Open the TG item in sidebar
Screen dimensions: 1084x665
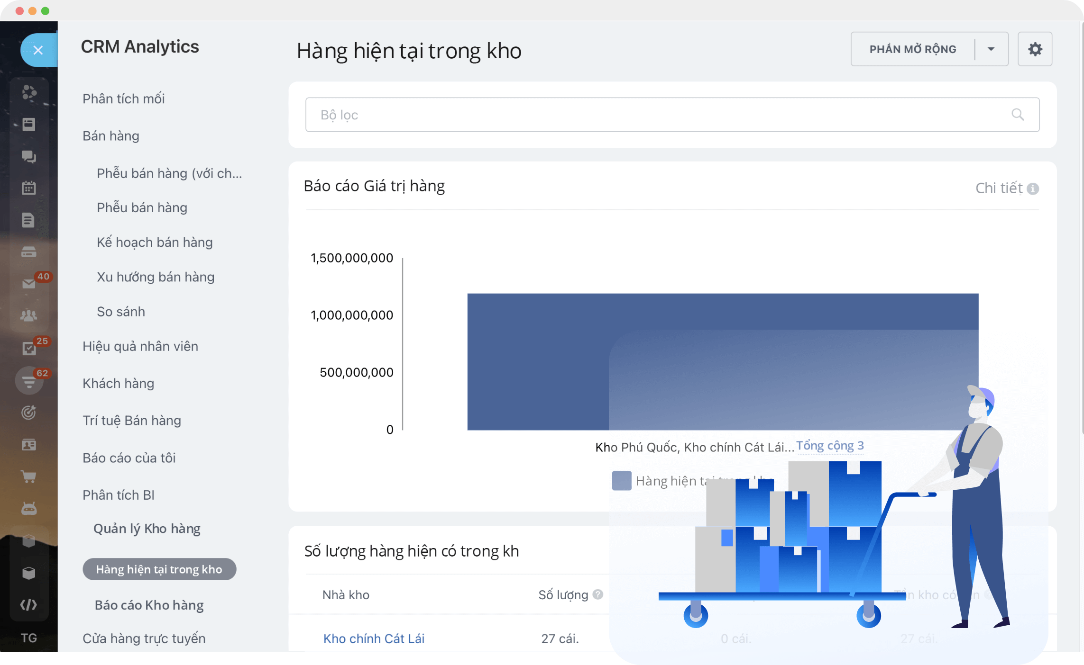[x=29, y=638]
